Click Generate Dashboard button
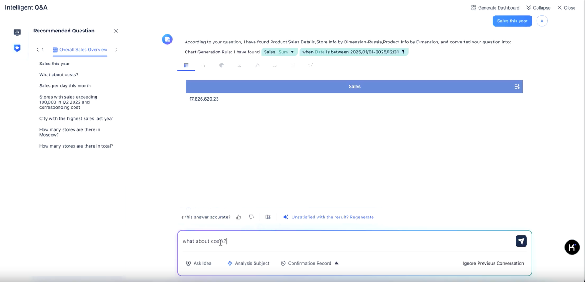 click(495, 8)
